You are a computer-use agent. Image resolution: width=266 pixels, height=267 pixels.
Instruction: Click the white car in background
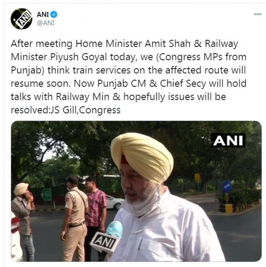click(114, 202)
